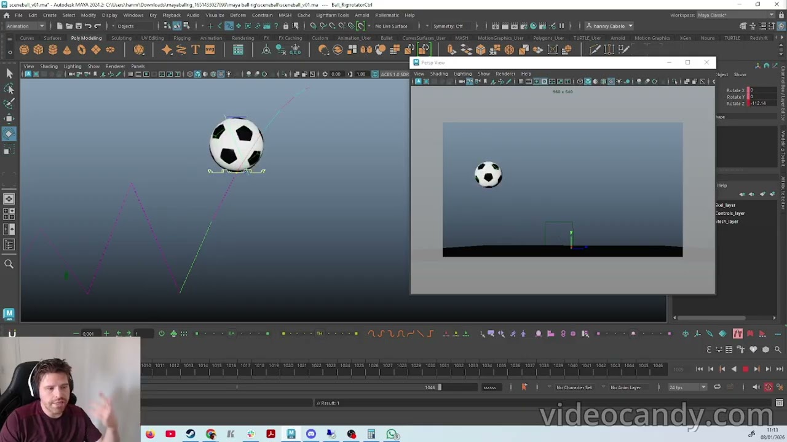Create a polygon sphere from the shelf

tap(24, 50)
